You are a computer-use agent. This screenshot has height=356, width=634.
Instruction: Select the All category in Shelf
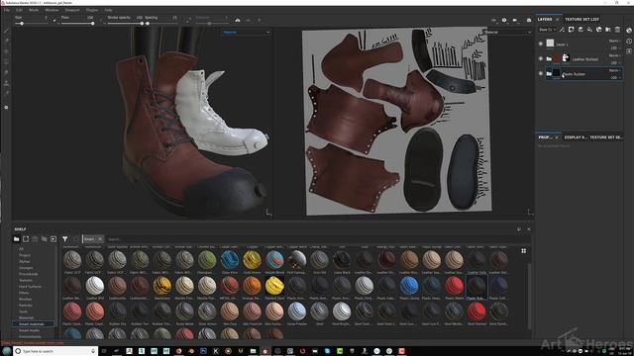(x=21, y=249)
